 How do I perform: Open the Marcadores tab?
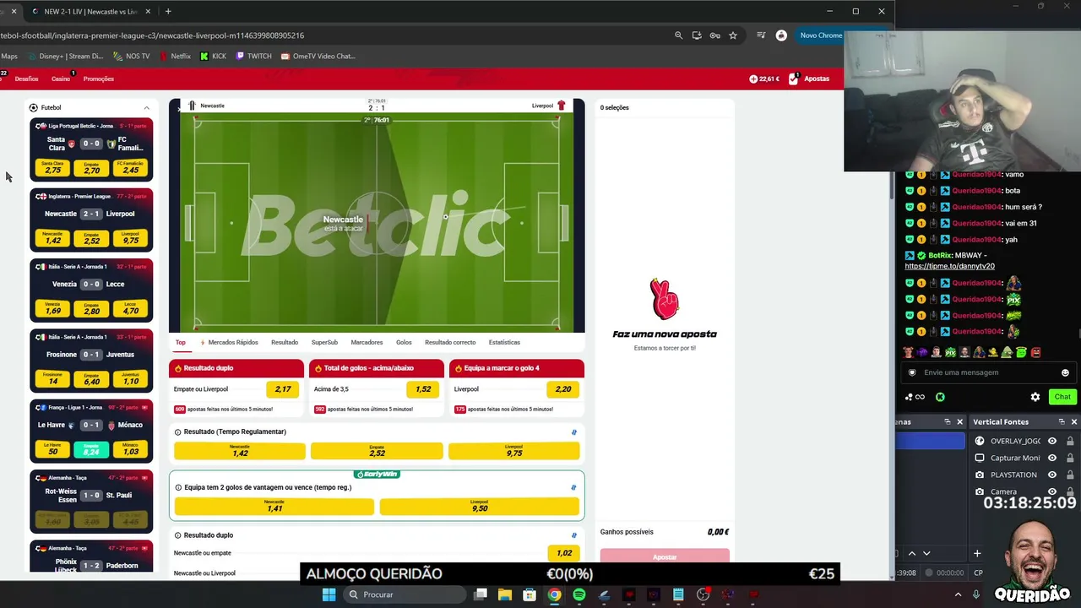[367, 342]
